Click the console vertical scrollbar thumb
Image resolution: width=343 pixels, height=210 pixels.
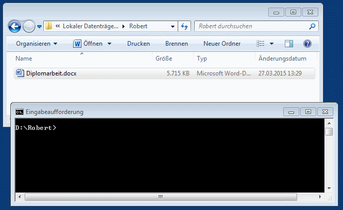click(329, 132)
